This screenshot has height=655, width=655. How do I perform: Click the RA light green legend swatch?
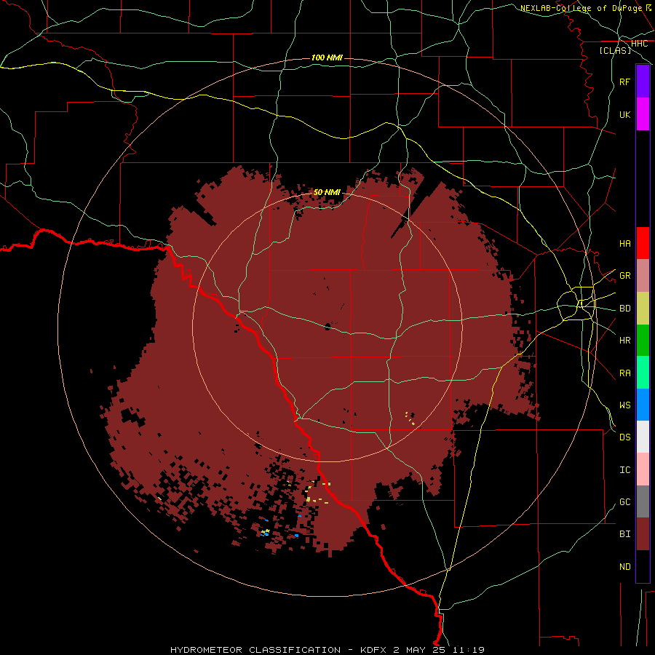coord(643,373)
